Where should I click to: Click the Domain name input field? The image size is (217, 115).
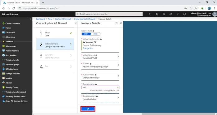pyautogui.click(x=100, y=87)
